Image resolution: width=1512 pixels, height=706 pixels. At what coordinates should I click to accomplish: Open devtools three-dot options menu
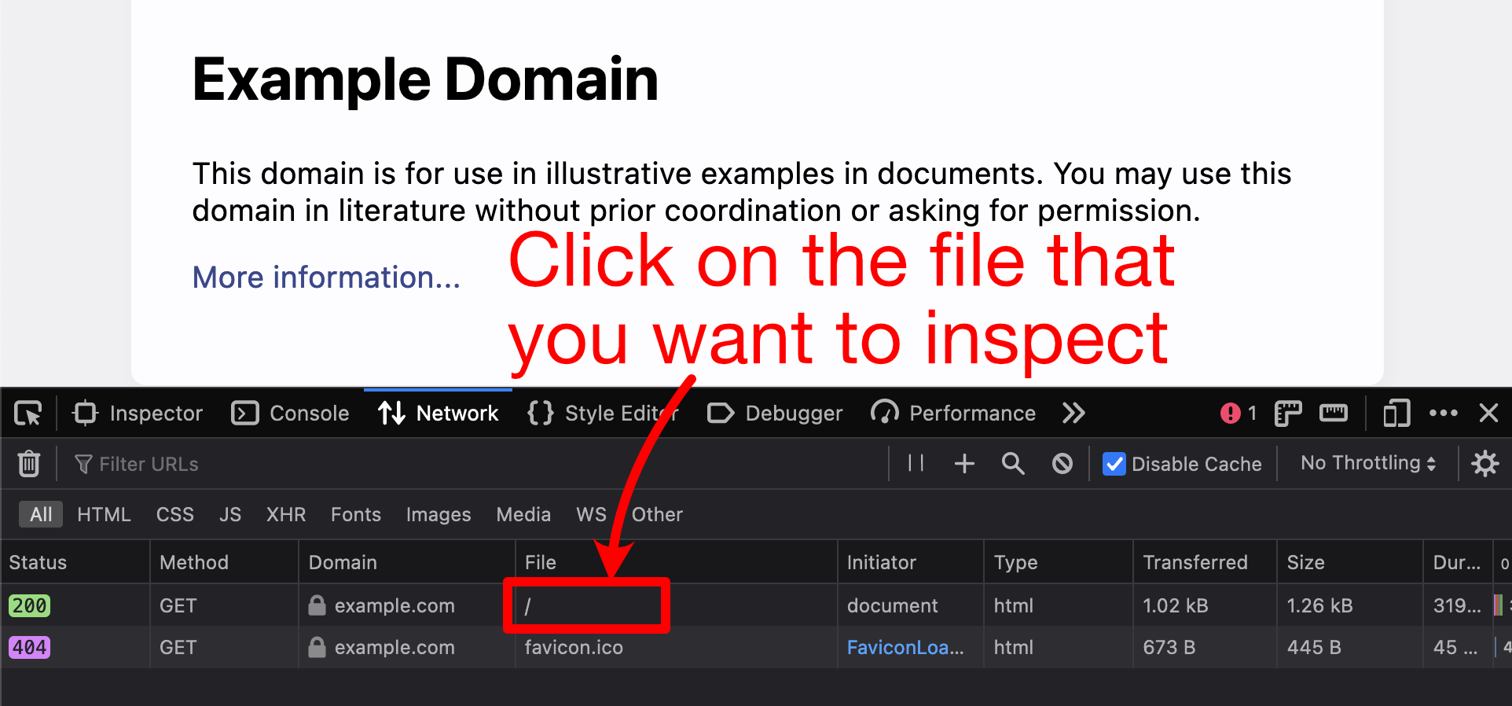tap(1443, 413)
